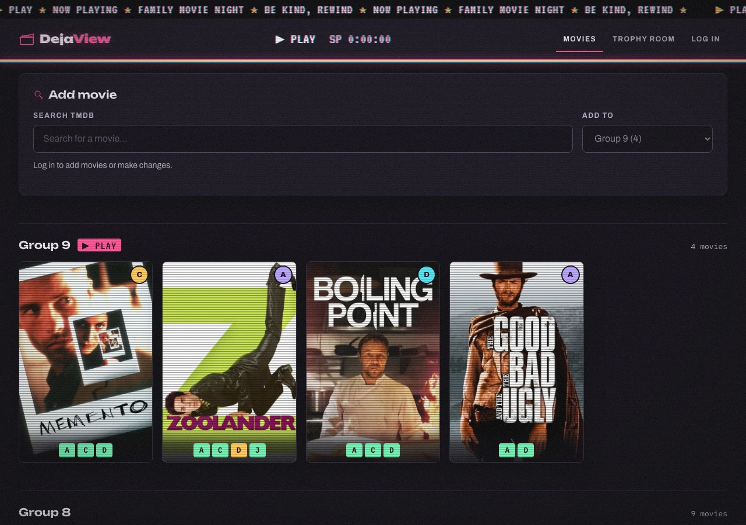Image resolution: width=746 pixels, height=525 pixels.
Task: Click the A chip under Boiling Point
Action: [354, 450]
